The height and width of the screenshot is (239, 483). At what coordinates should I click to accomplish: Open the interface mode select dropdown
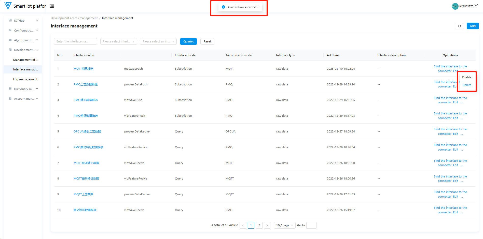click(118, 41)
